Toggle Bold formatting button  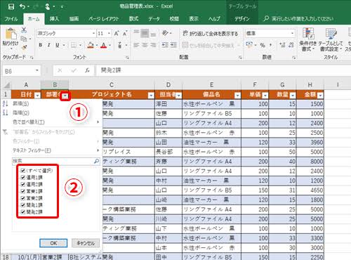pyautogui.click(x=41, y=45)
